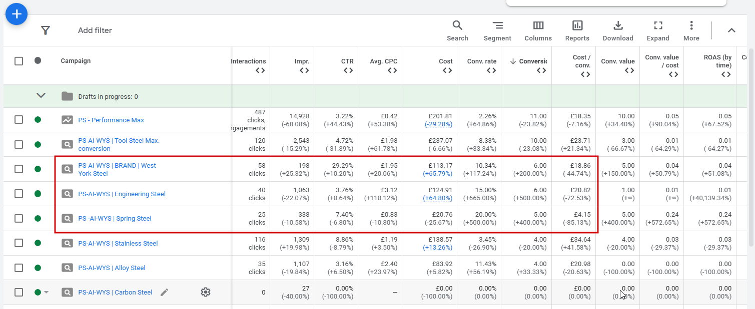Open Spring Steel campaign link
Image resolution: width=755 pixels, height=309 pixels.
(115, 219)
